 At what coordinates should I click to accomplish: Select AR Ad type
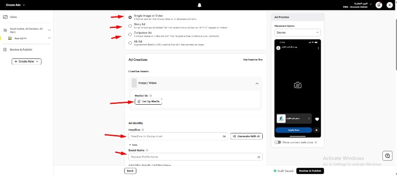pos(130,43)
